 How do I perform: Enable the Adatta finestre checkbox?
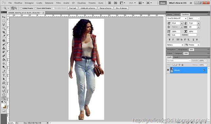pyautogui.click(x=21, y=8)
